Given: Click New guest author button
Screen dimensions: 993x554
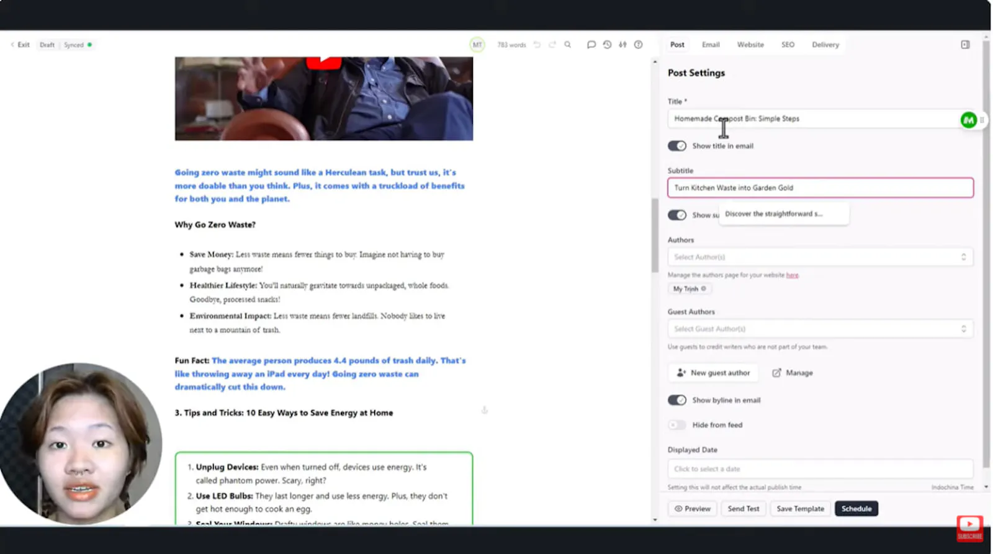Looking at the screenshot, I should point(713,373).
